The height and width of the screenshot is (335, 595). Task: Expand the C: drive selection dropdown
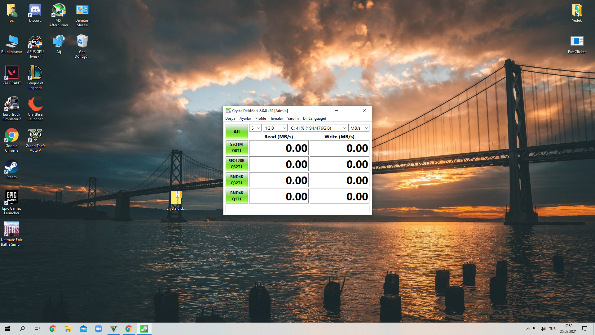point(318,128)
